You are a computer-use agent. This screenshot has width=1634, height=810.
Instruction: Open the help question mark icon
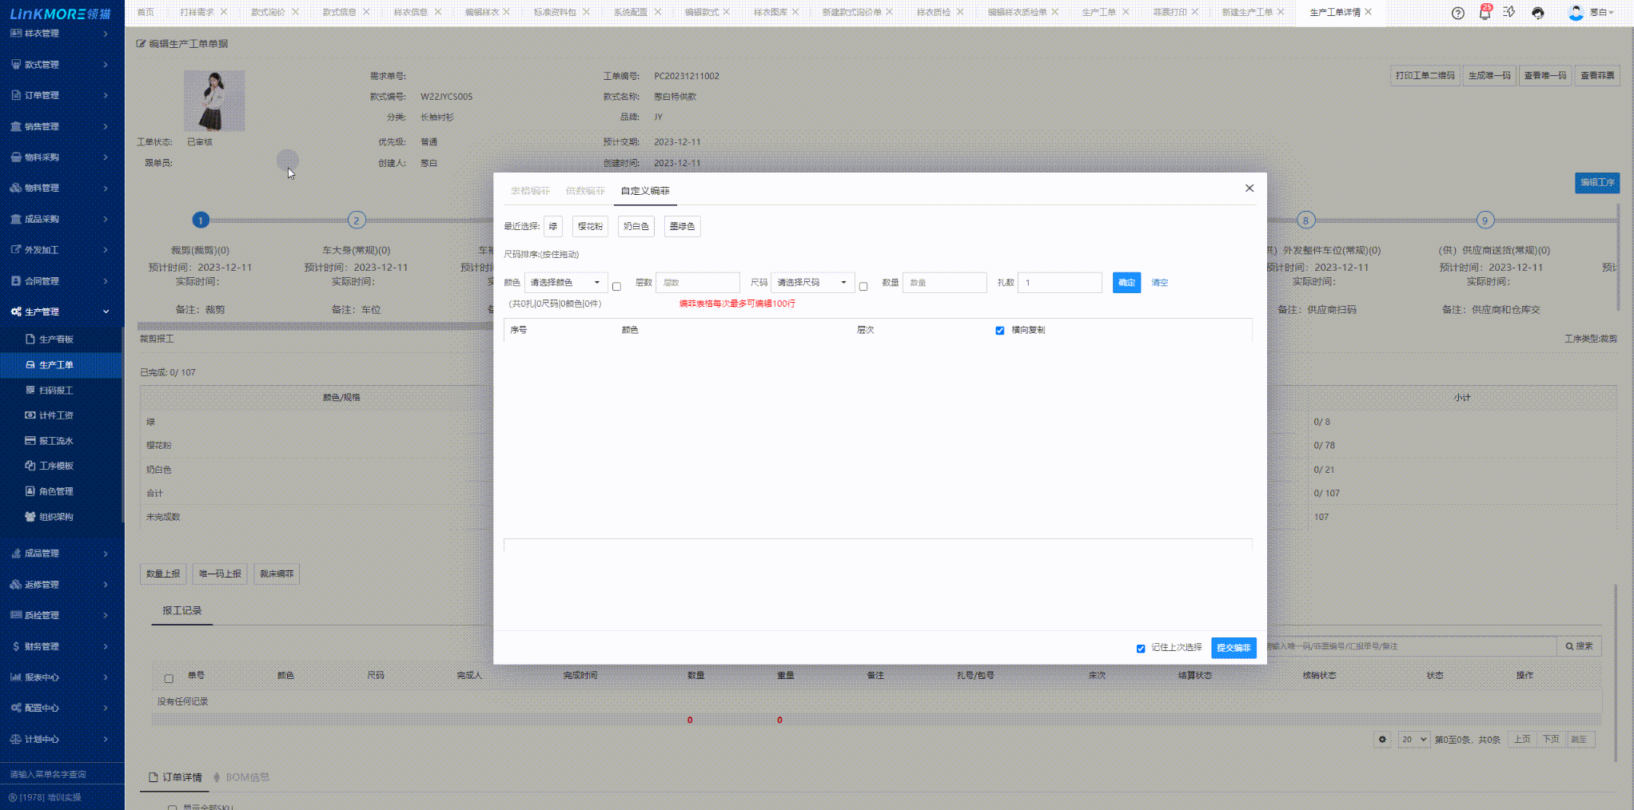(1457, 13)
